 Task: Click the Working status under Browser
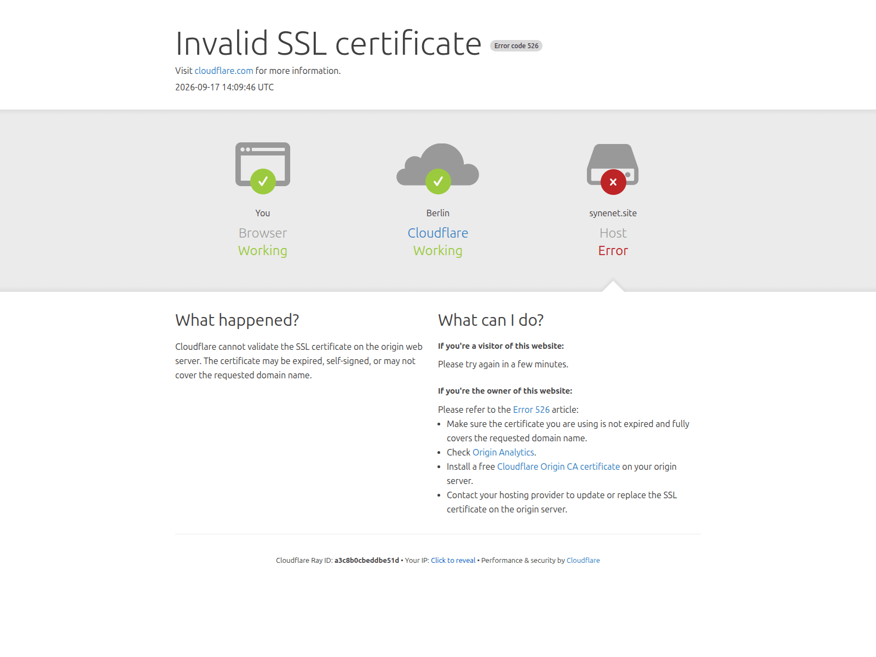pos(263,251)
